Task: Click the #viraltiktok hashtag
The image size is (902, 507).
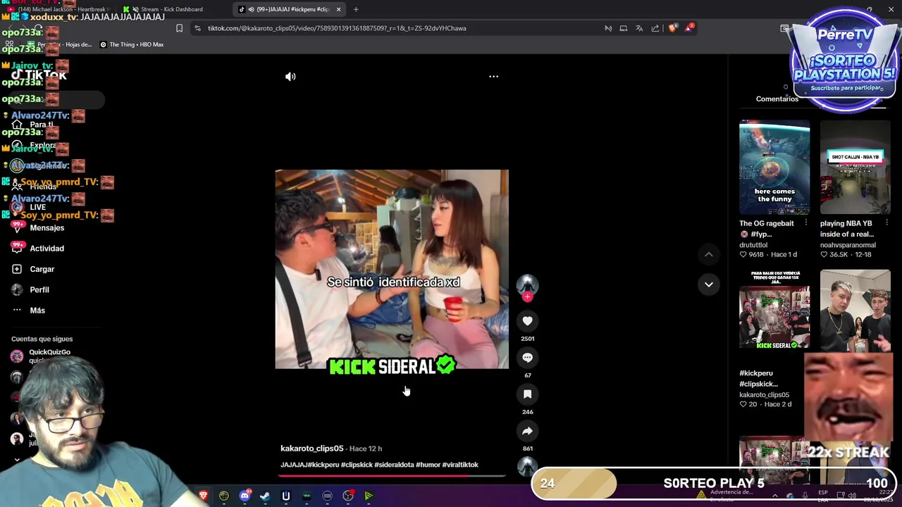Action: (460, 465)
